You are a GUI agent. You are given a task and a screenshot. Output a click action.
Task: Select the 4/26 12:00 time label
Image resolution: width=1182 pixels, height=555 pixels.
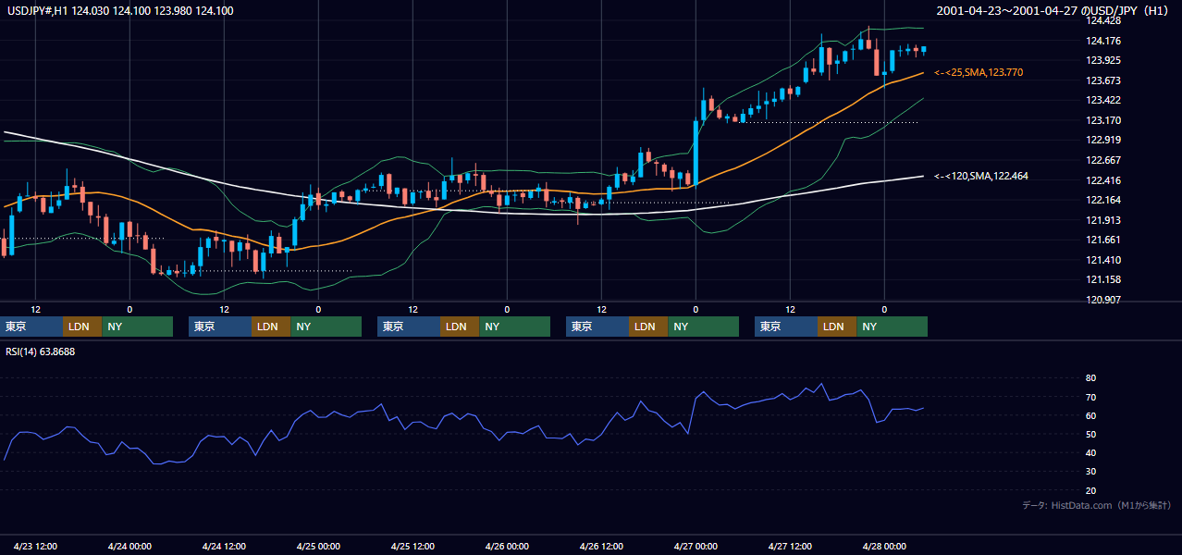point(601,546)
